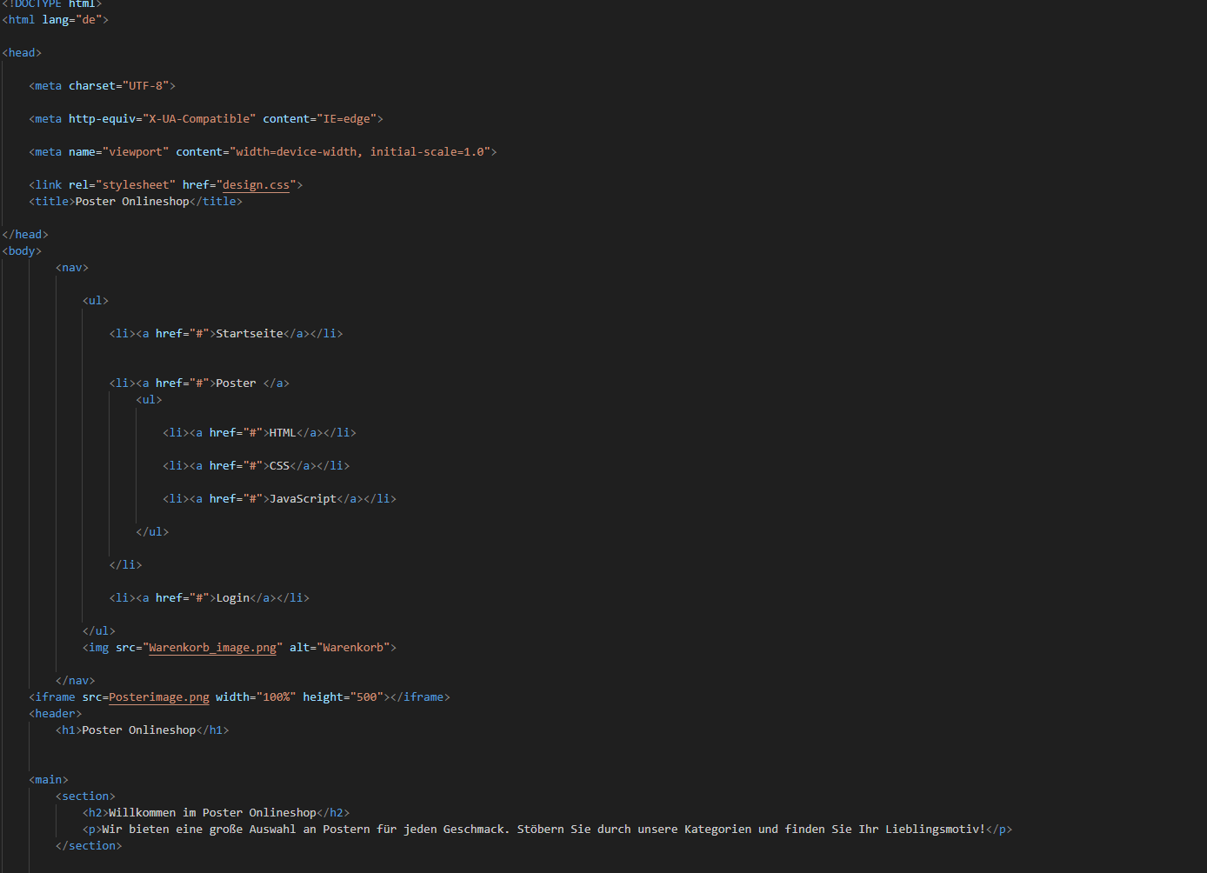
Task: Click the opening nav tag
Action: click(71, 267)
